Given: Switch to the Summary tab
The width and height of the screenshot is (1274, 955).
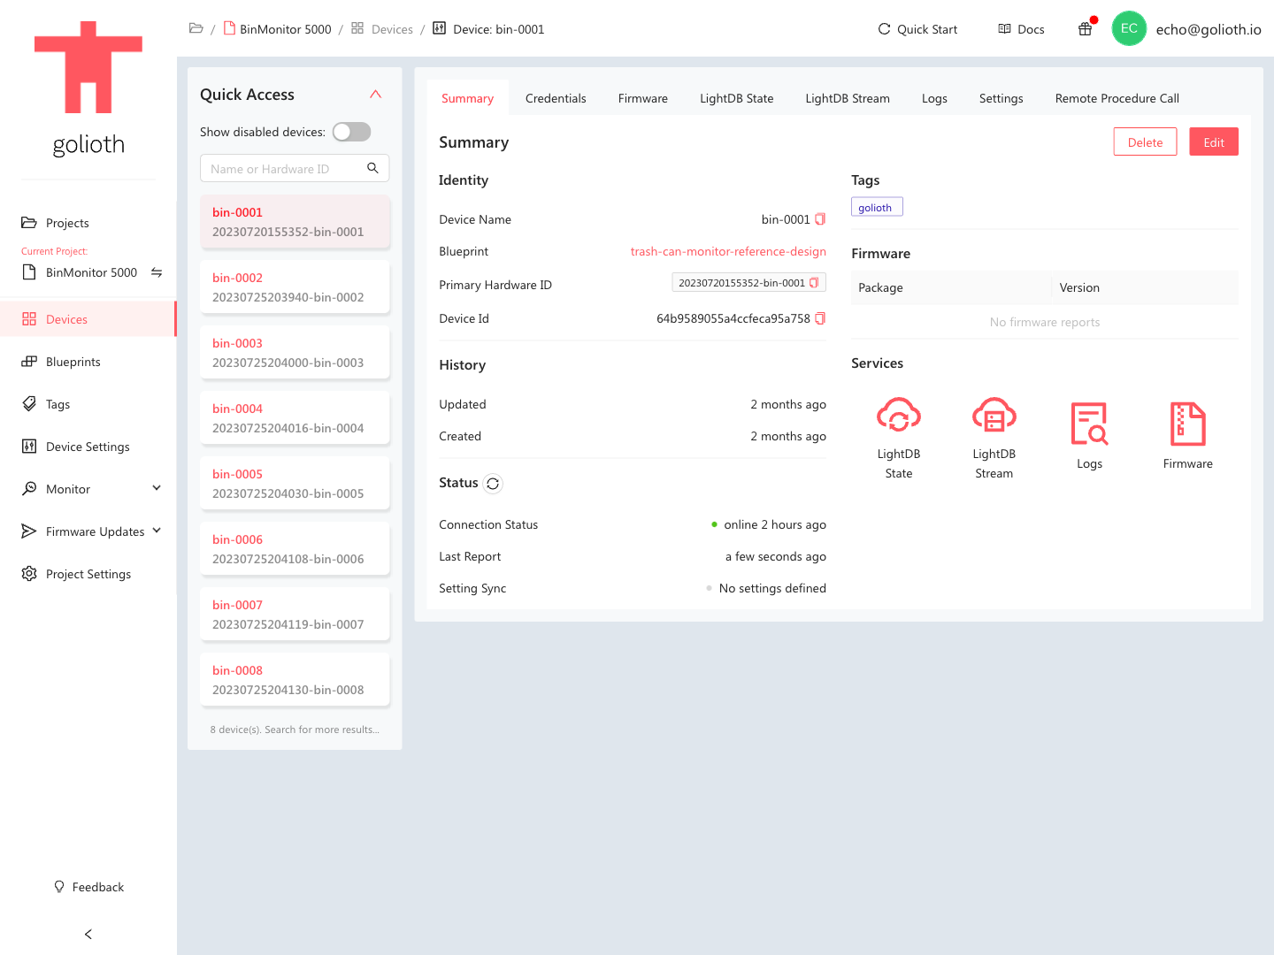Looking at the screenshot, I should pyautogui.click(x=467, y=98).
